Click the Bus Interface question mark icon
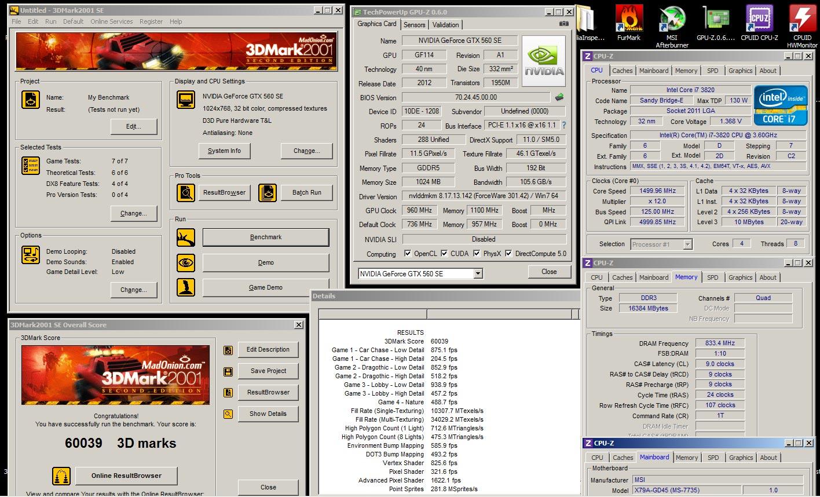 [x=564, y=125]
